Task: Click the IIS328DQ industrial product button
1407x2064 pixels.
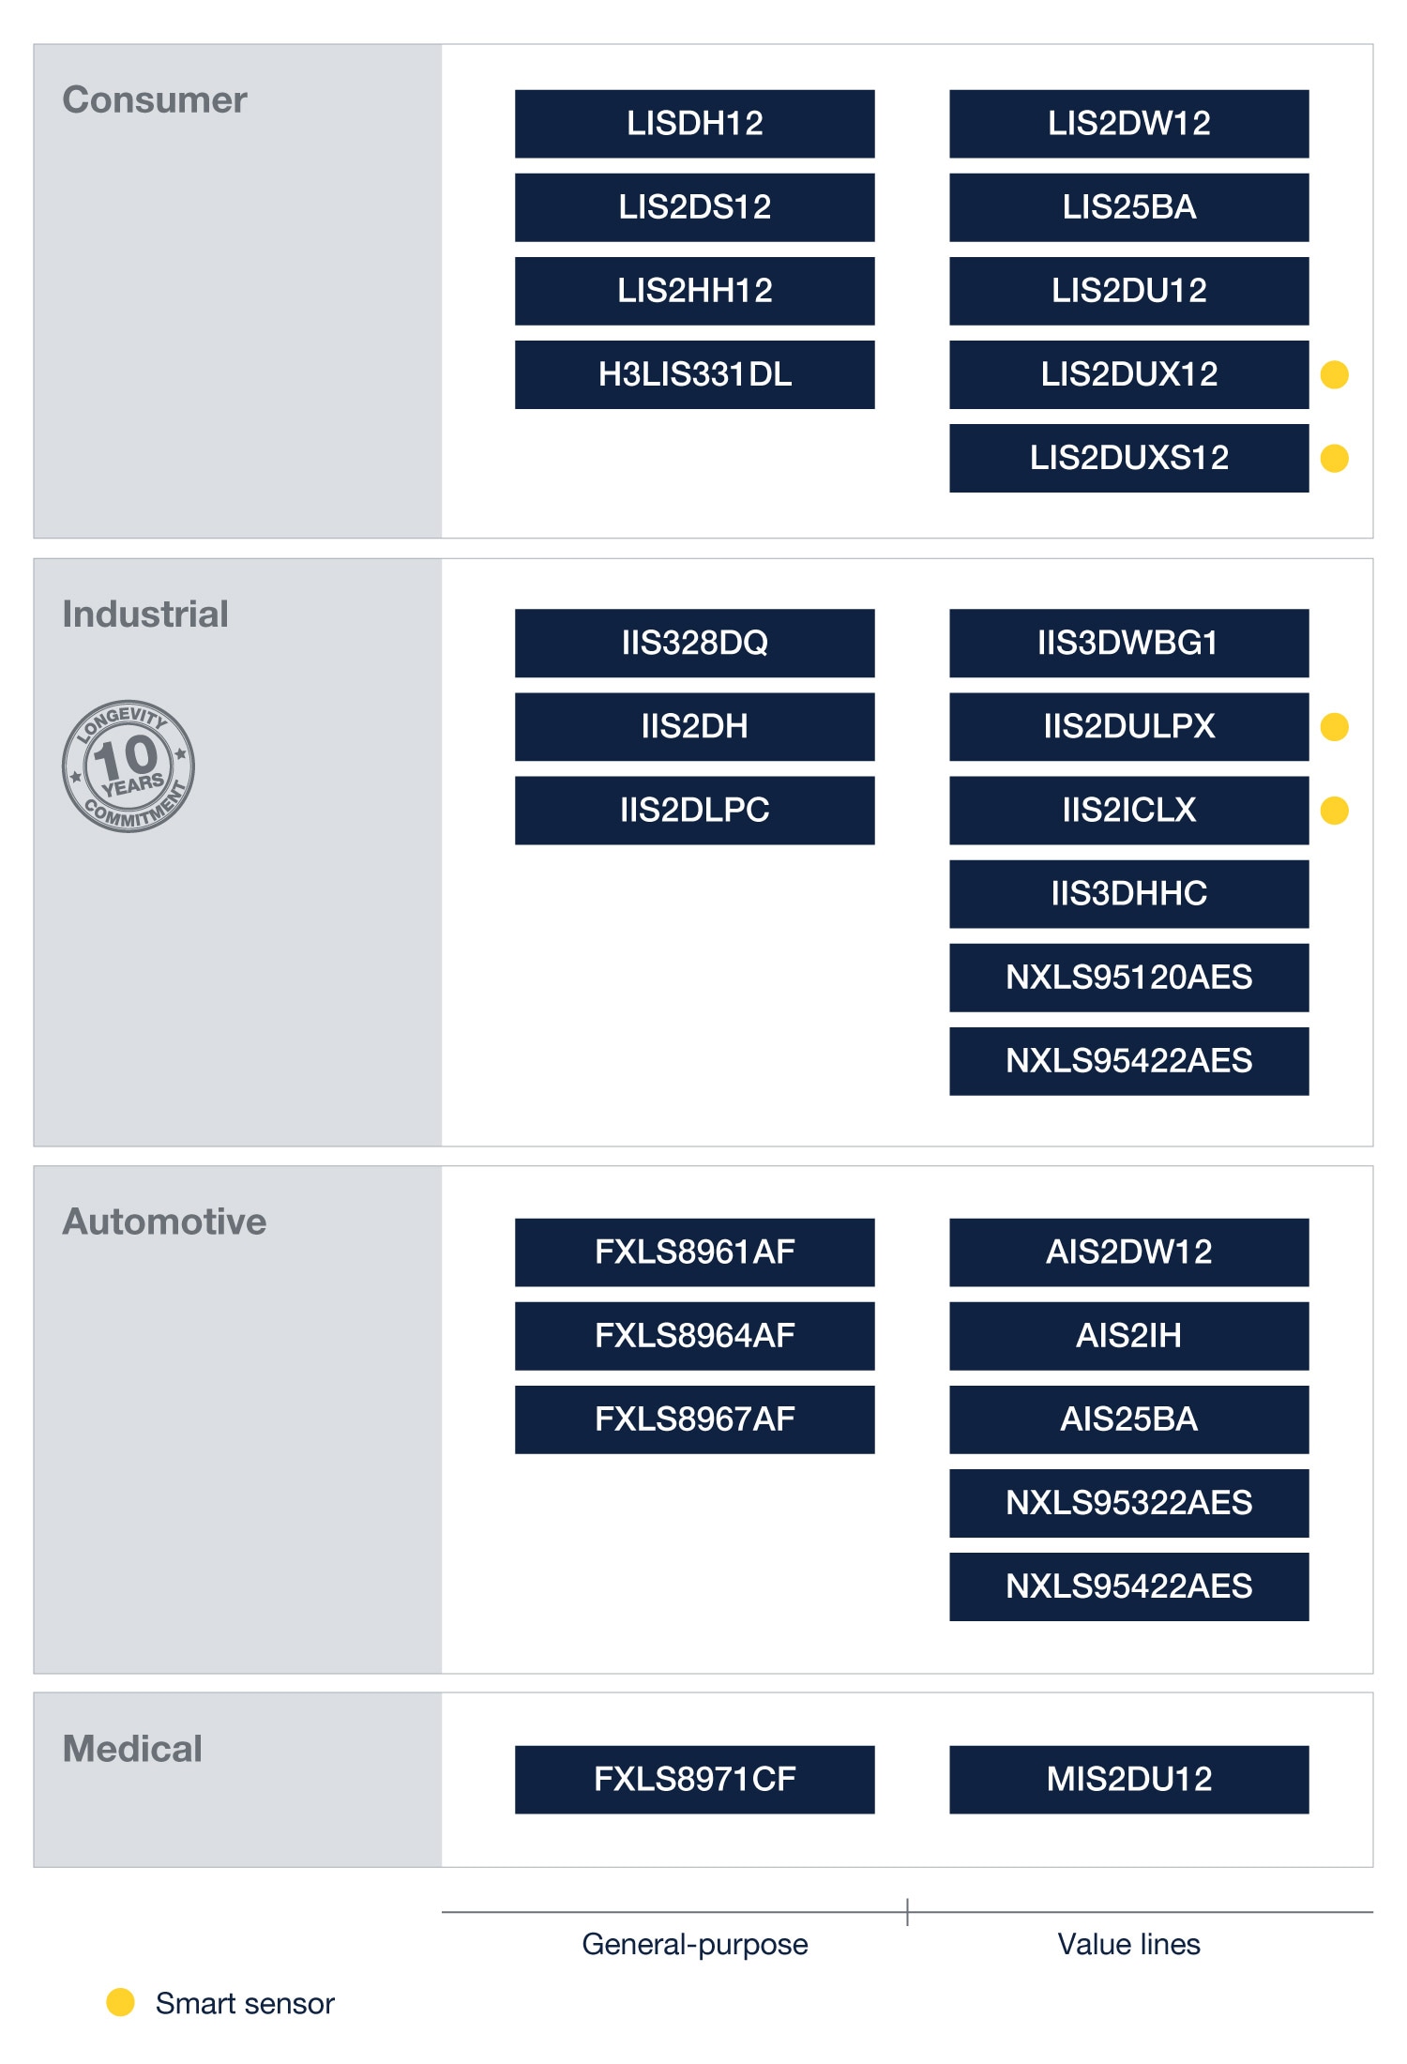Action: pos(694,643)
